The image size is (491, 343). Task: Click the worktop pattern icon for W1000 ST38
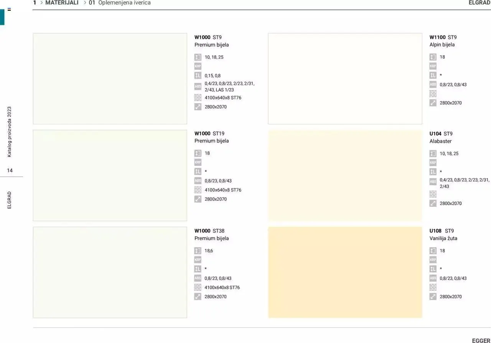click(198, 287)
